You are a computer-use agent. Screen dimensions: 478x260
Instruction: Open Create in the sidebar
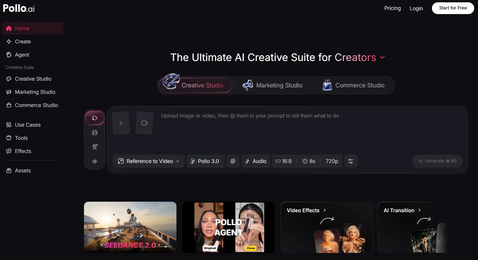tap(33, 42)
